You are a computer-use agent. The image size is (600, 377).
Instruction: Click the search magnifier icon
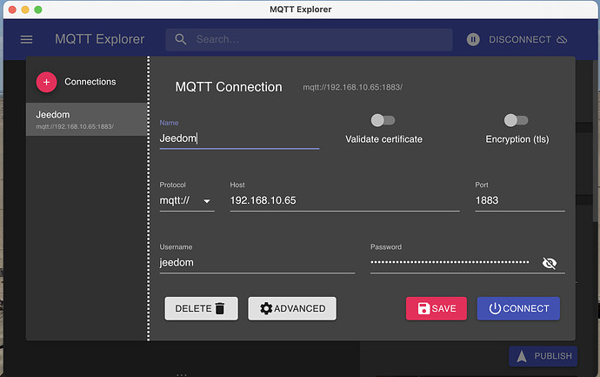[181, 39]
